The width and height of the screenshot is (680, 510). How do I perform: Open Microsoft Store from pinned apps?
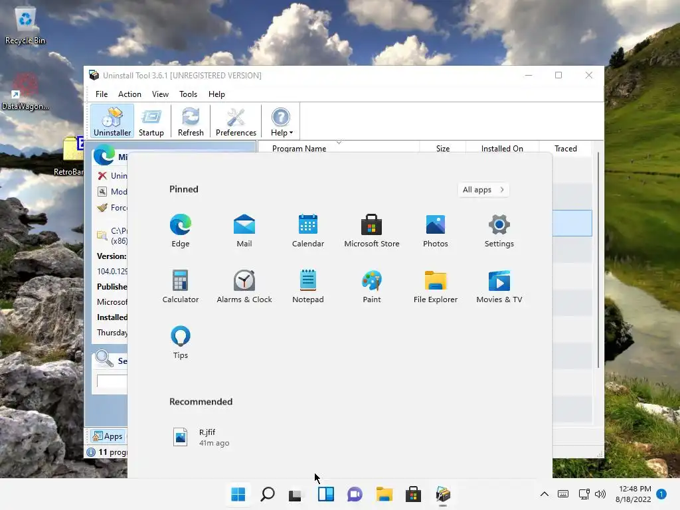click(372, 230)
